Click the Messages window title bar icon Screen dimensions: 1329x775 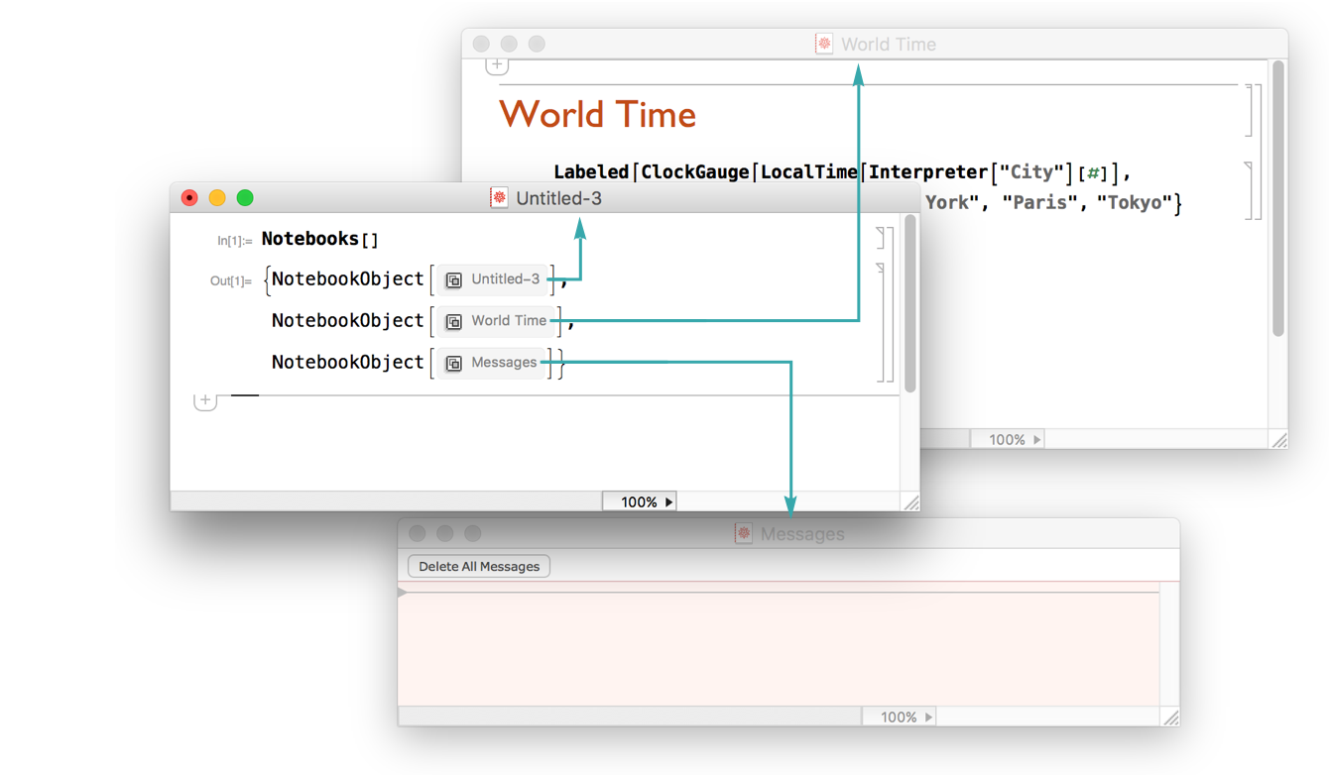point(743,534)
